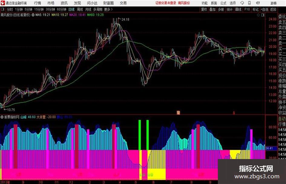Switch to the 多周期 tab
The height and width of the screenshot is (184, 286).
(x=98, y=9)
